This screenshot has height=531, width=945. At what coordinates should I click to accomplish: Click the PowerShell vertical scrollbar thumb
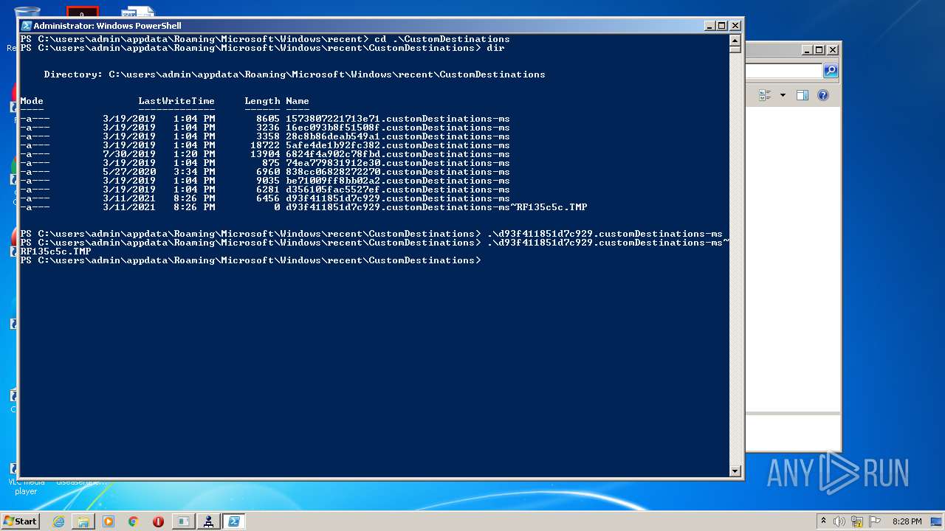coord(735,49)
